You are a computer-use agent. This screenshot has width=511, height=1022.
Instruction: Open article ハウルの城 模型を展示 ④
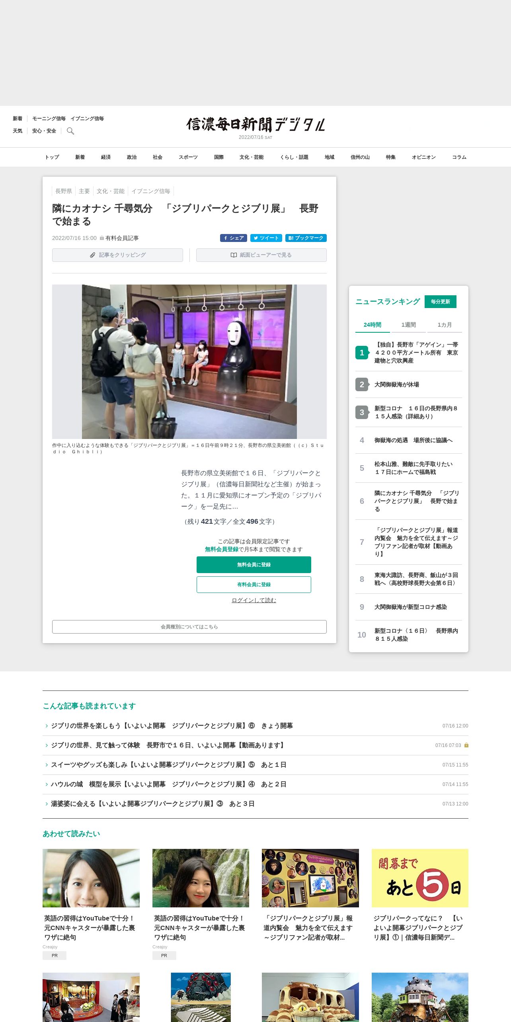click(169, 784)
